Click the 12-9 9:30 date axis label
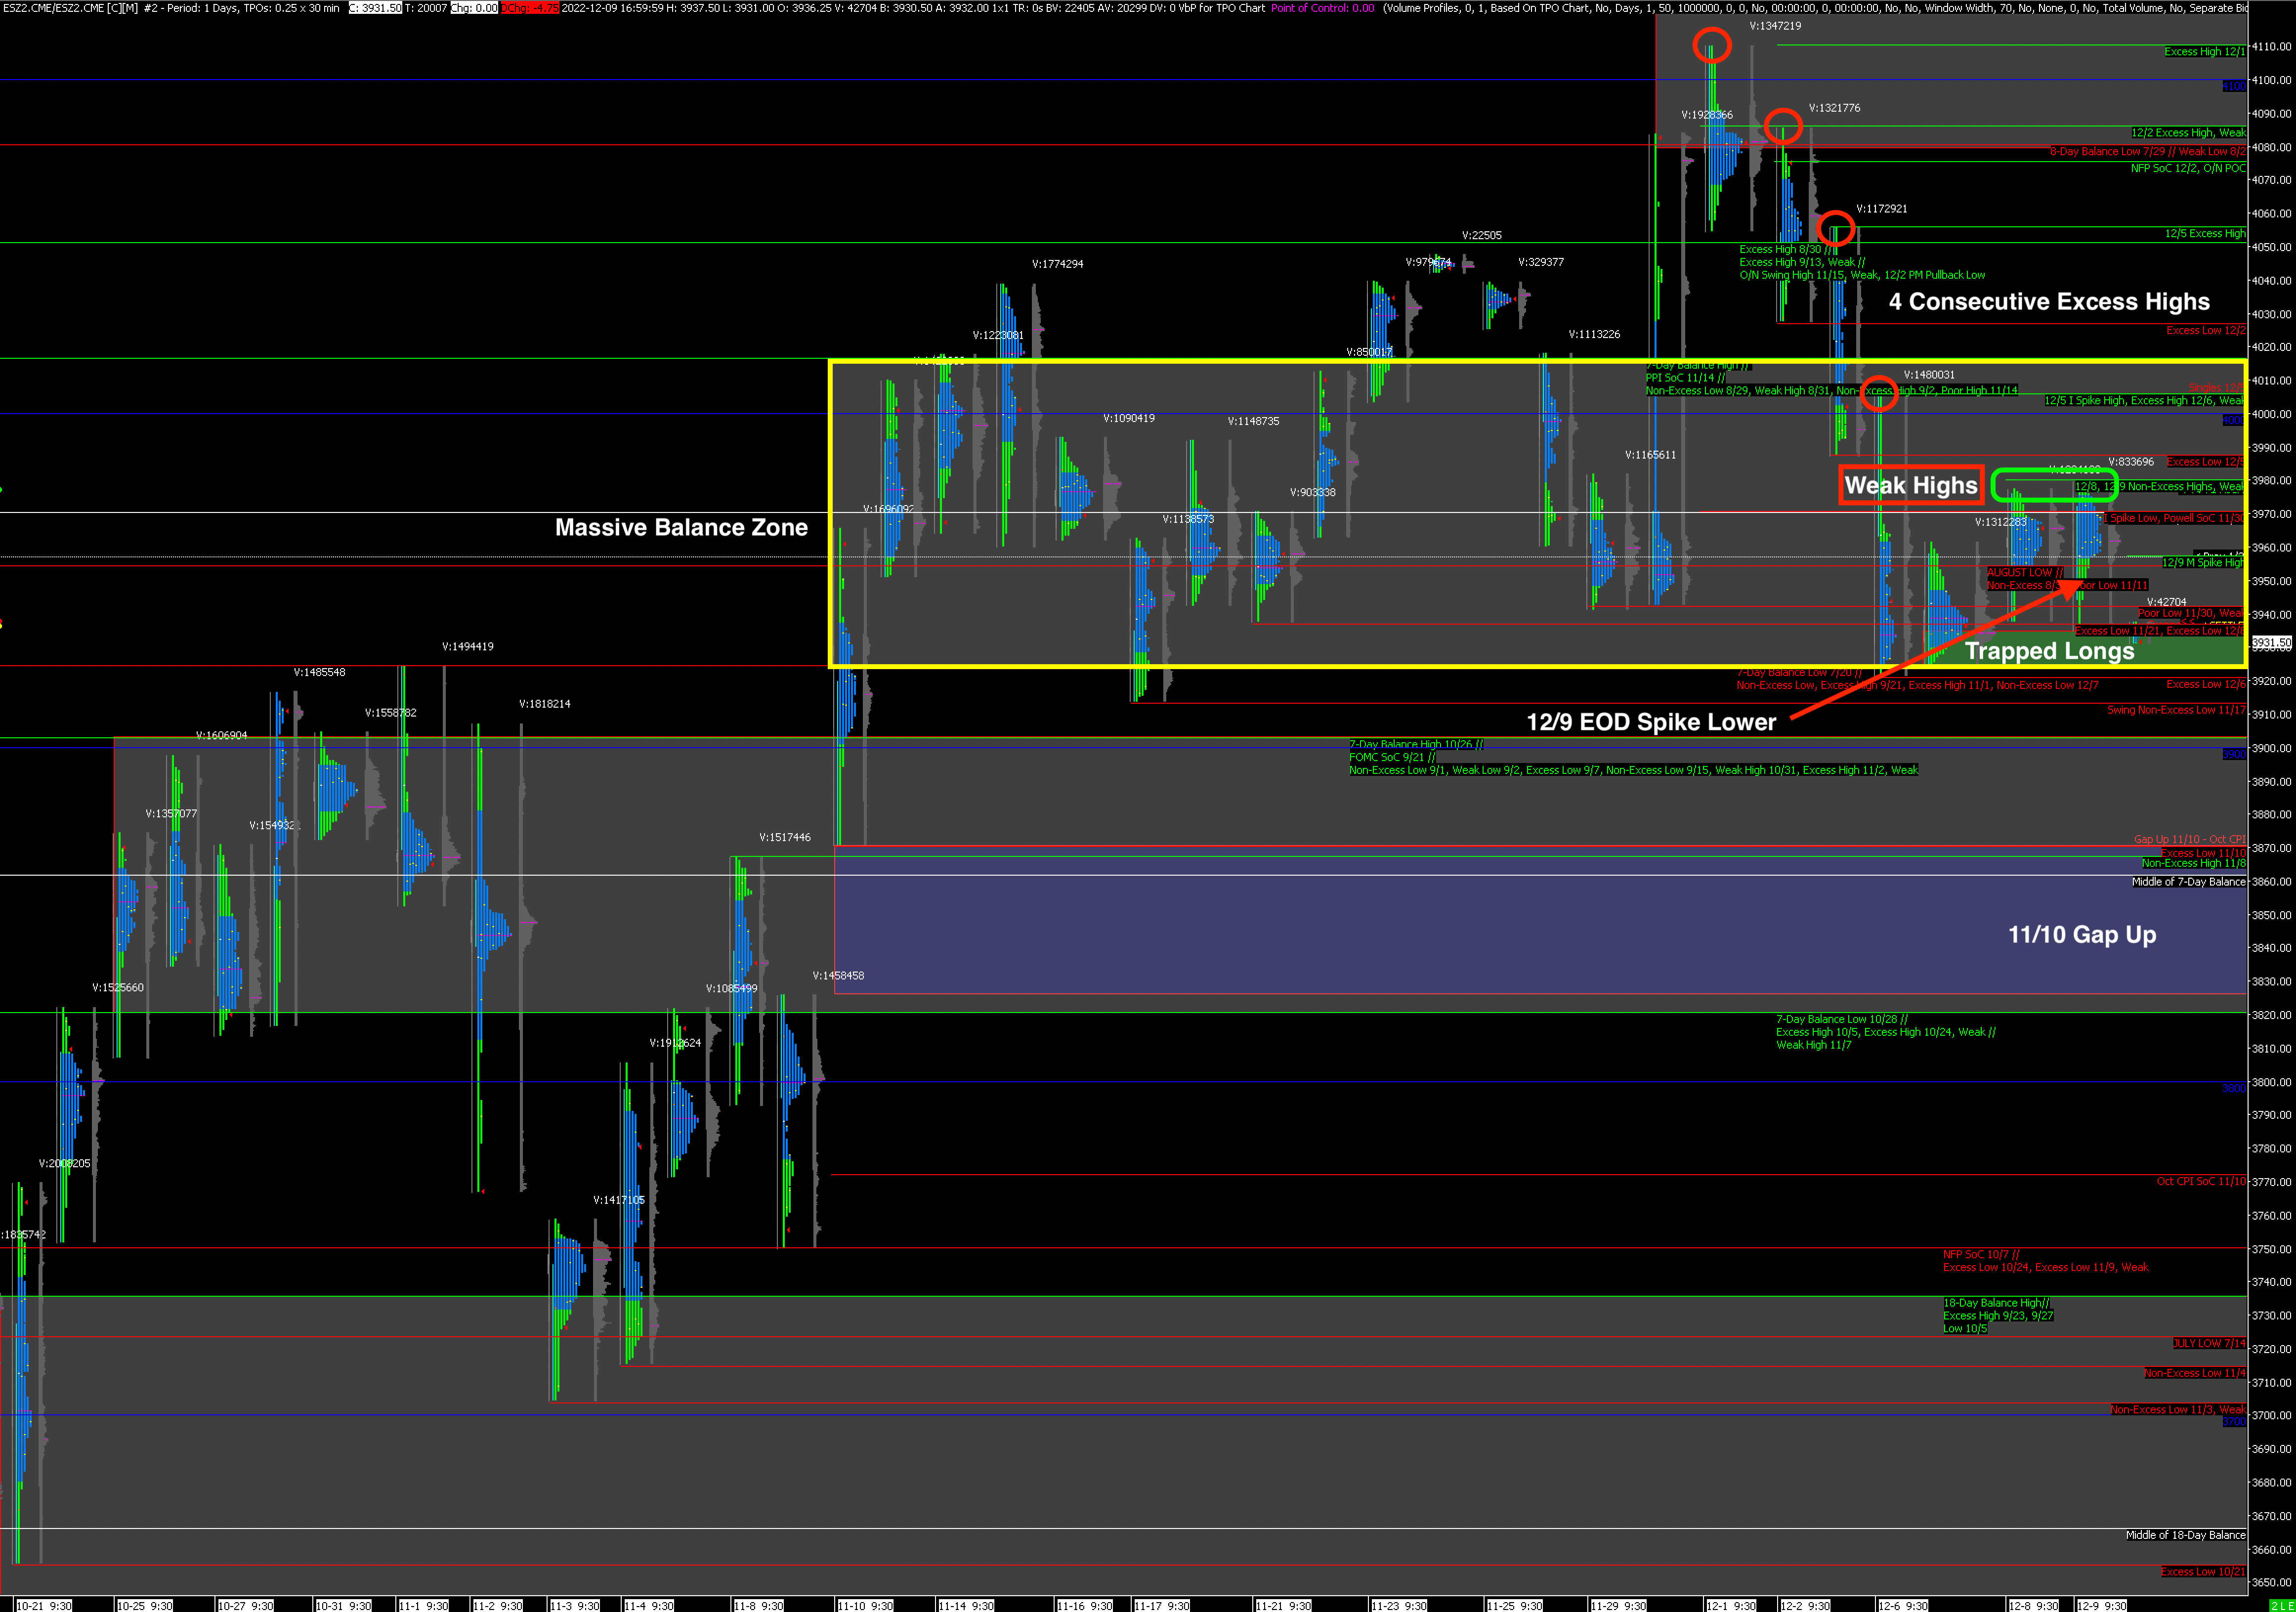Screen dimensions: 2296x1612 pos(2101,1605)
